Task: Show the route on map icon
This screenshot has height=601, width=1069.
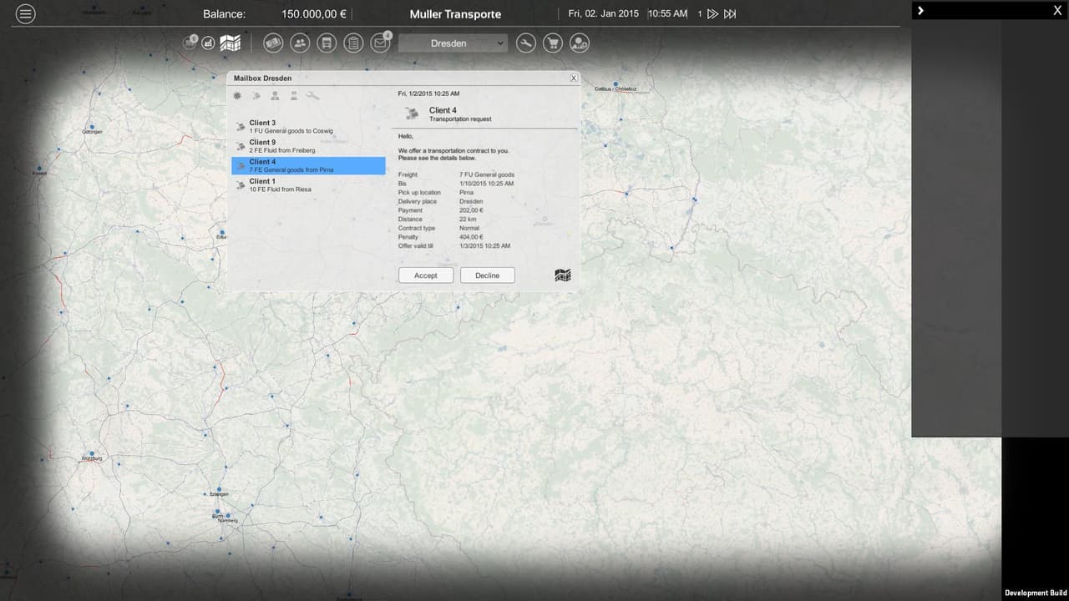Action: (x=563, y=275)
